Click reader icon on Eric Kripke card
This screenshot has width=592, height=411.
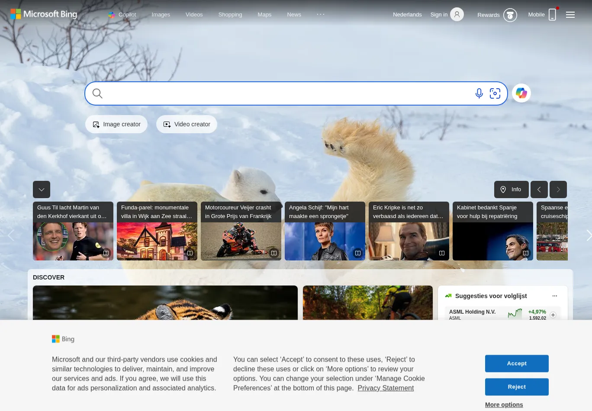442,253
